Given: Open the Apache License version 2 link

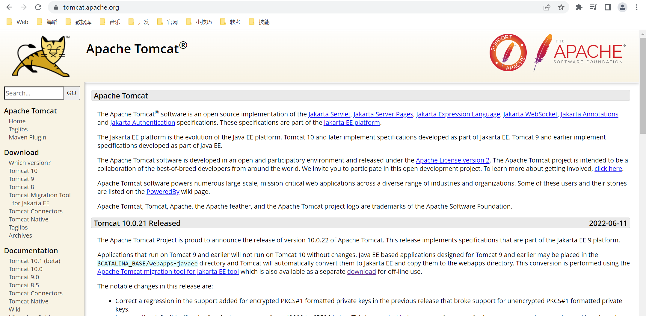Looking at the screenshot, I should click(x=453, y=160).
